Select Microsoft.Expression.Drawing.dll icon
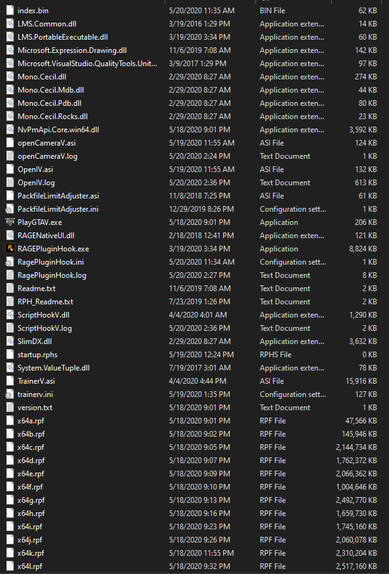The height and width of the screenshot is (574, 389). click(10, 50)
